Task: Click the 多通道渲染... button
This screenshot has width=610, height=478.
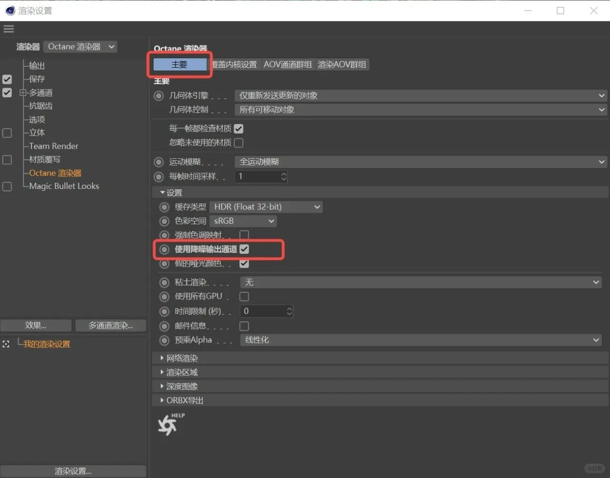Action: point(111,325)
